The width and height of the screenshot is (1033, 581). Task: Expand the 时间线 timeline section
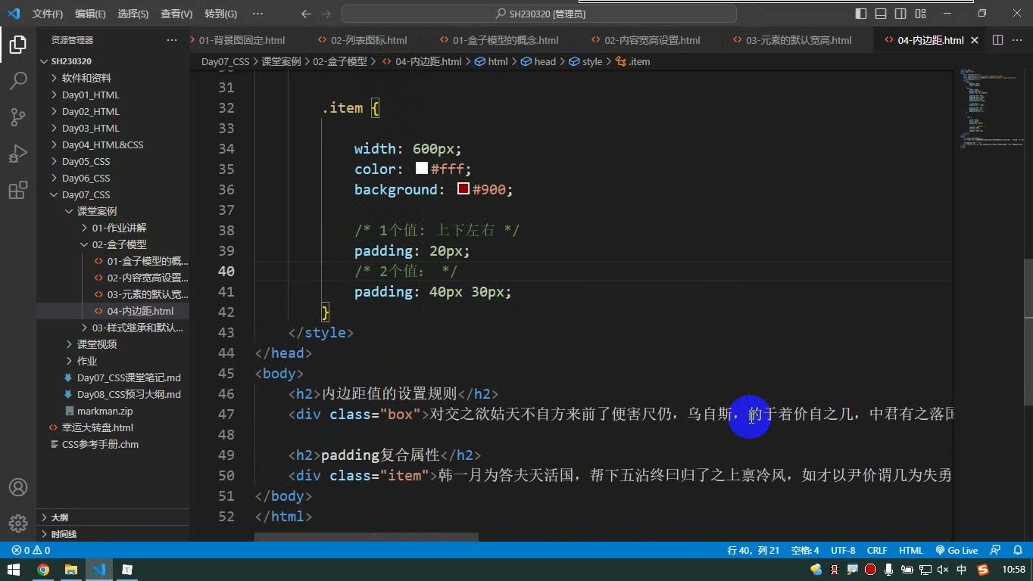pyautogui.click(x=64, y=534)
